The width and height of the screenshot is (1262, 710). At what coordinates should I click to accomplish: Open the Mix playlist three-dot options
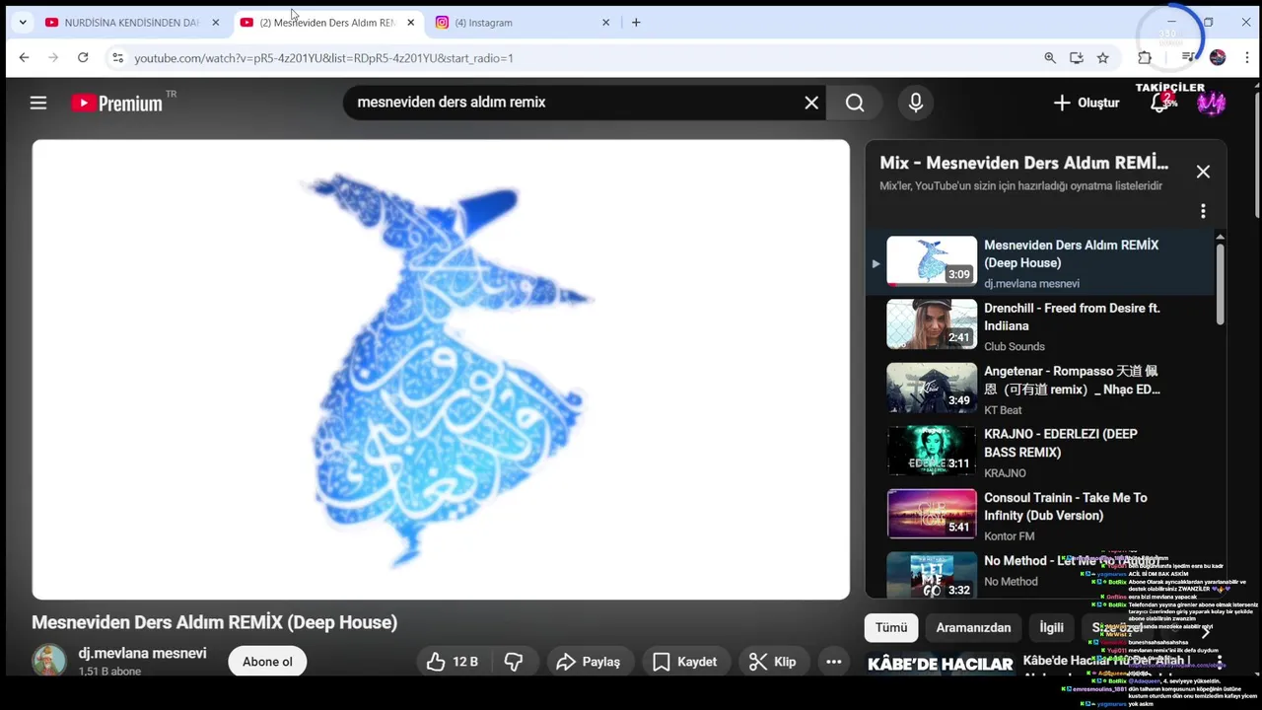pyautogui.click(x=1203, y=211)
